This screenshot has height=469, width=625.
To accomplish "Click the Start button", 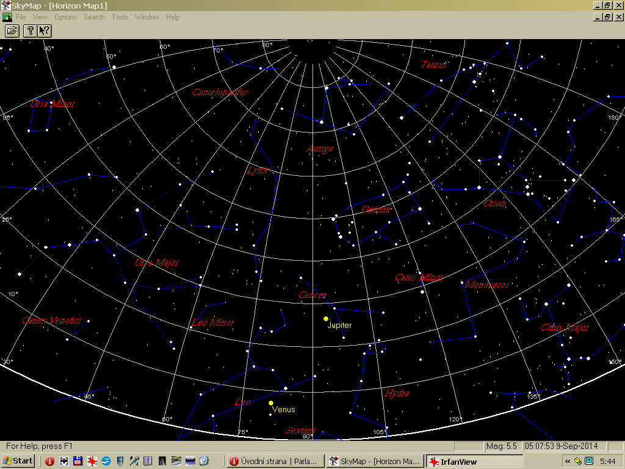I will coord(18,461).
